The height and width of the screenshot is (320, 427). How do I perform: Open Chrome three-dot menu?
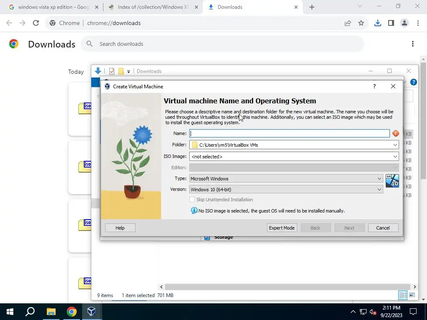pyautogui.click(x=418, y=23)
